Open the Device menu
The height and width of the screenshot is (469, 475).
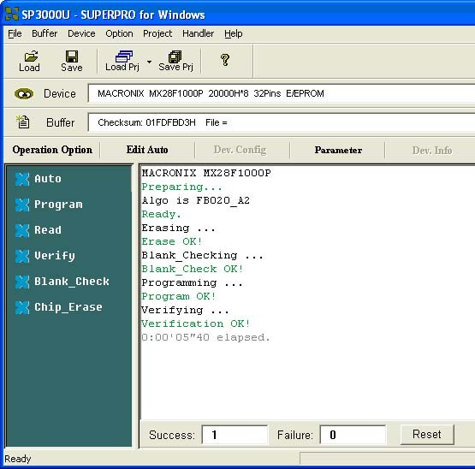pyautogui.click(x=81, y=33)
